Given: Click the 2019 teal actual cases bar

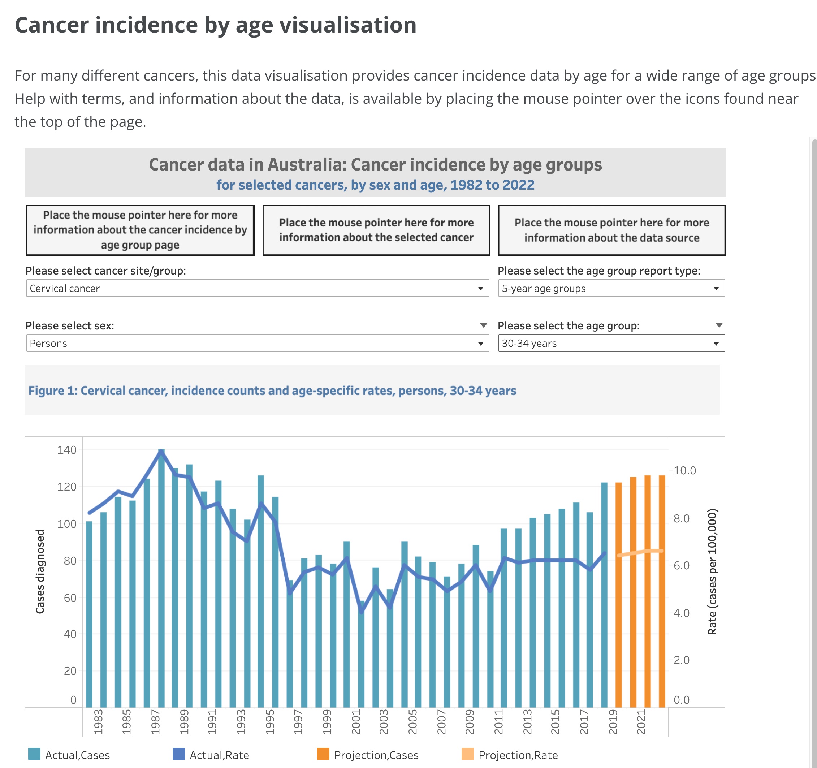Looking at the screenshot, I should coord(604,617).
